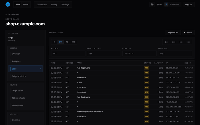Image resolution: width=200 pixels, height=125 pixels.
Task: Click the question mark account icon
Action: pos(166,4)
